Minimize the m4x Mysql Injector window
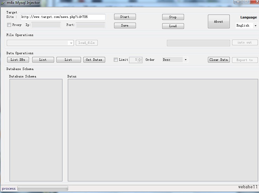The height and width of the screenshot is (193, 259). click(x=238, y=2)
